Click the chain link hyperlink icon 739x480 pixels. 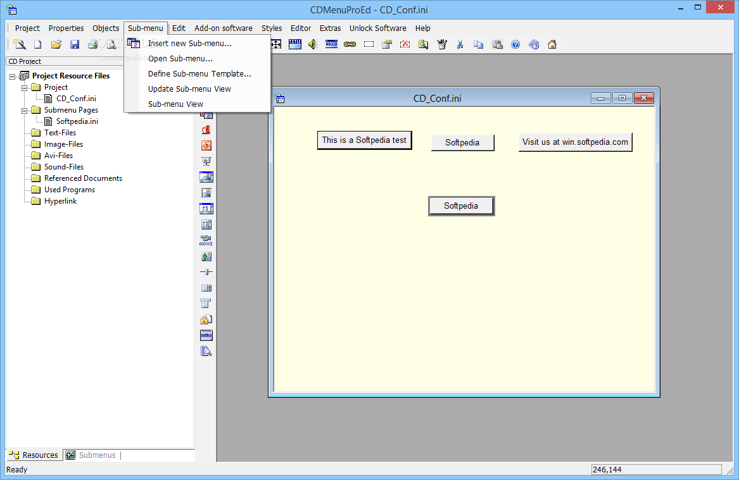pos(350,44)
